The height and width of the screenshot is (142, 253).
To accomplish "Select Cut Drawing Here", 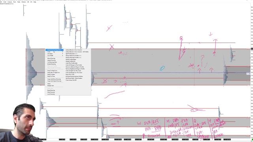I will [52, 62].
